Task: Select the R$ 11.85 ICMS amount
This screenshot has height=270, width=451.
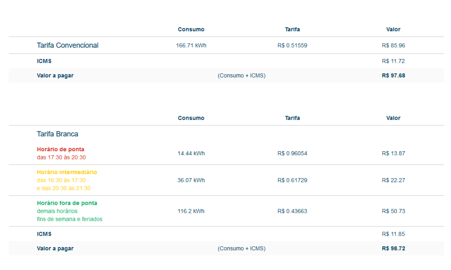Action: pyautogui.click(x=393, y=234)
